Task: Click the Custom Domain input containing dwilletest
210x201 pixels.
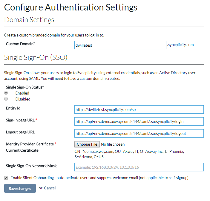Action: click(120, 45)
